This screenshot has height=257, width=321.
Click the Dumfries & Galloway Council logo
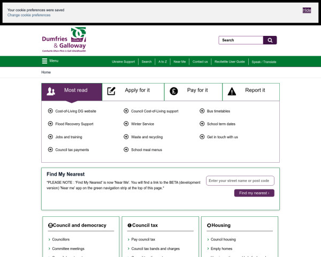[x=64, y=40]
